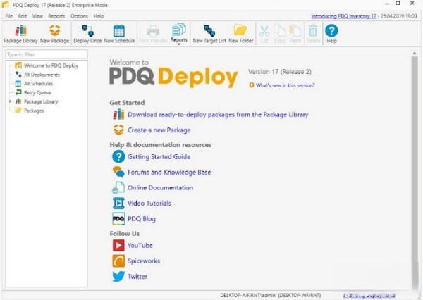Click the status bar link at bottom right
The height and width of the screenshot is (300, 423).
[x=369, y=295]
